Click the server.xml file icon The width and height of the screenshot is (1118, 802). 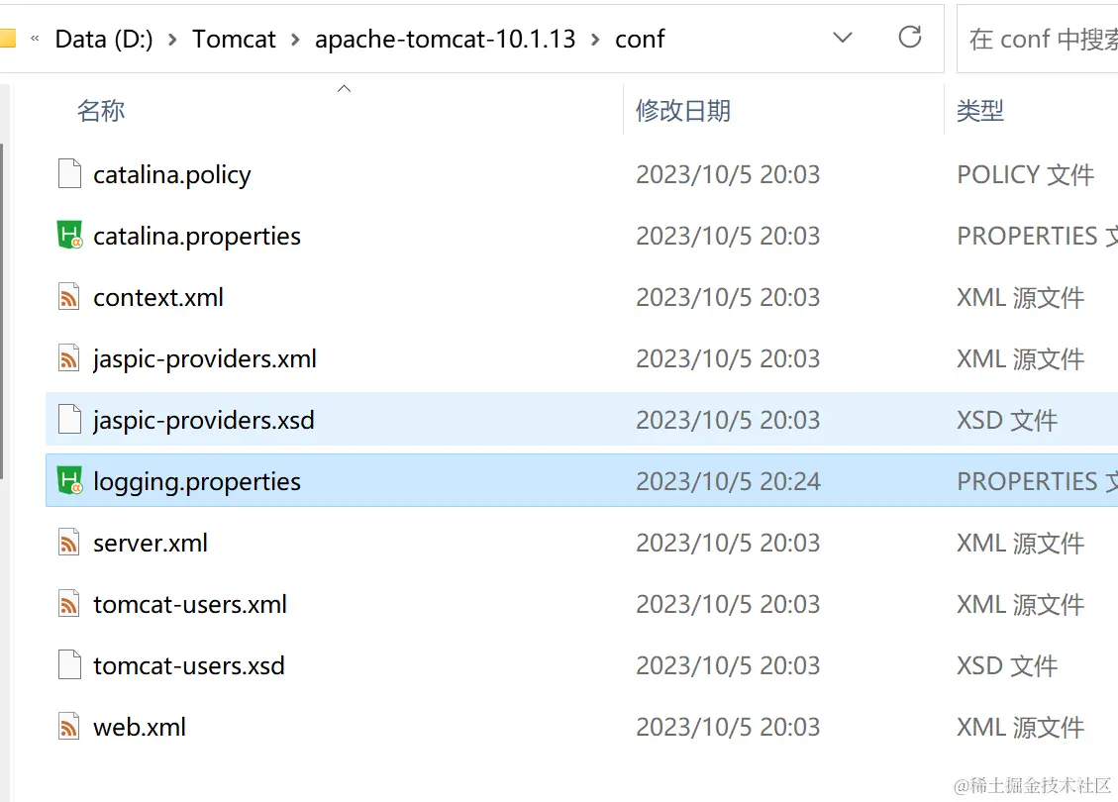click(x=69, y=542)
